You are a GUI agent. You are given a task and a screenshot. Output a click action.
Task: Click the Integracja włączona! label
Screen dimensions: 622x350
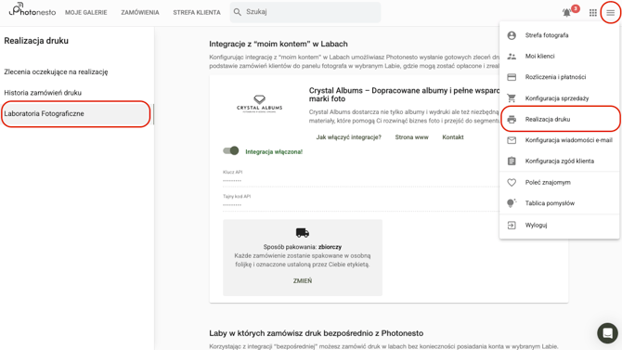pyautogui.click(x=274, y=151)
